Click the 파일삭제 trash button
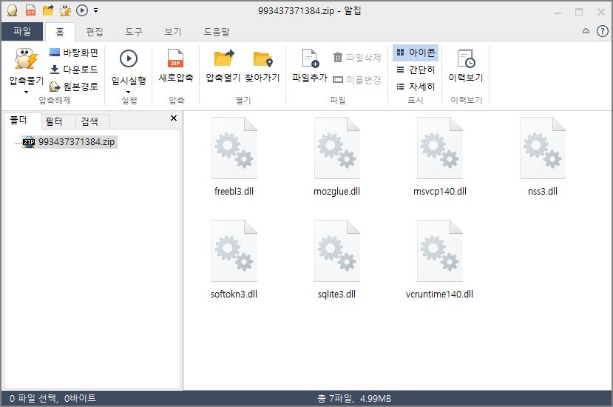 (x=357, y=58)
